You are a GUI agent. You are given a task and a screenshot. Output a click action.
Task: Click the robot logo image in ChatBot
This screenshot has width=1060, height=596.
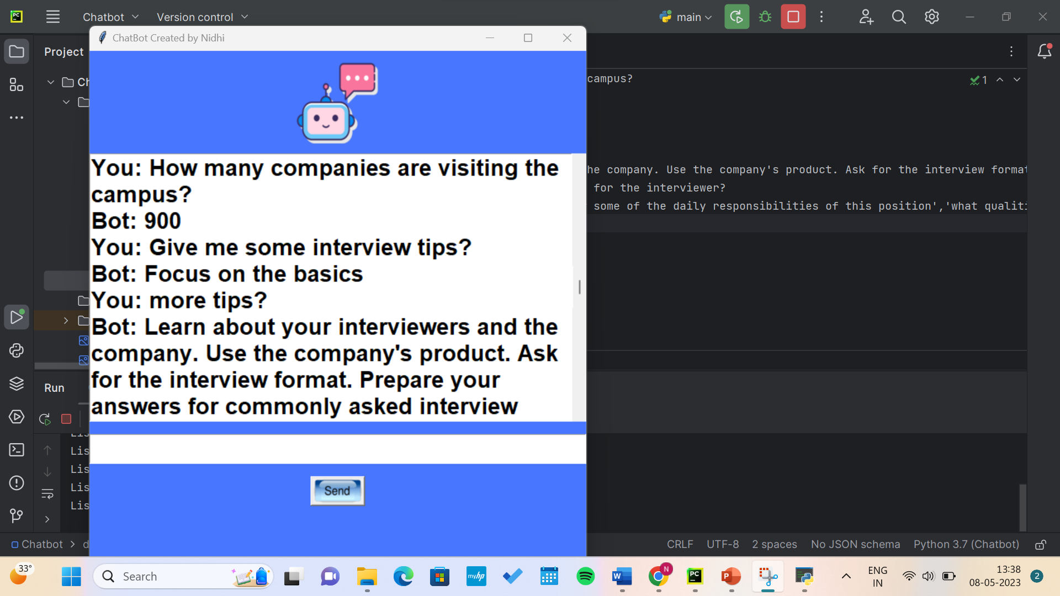tap(337, 103)
